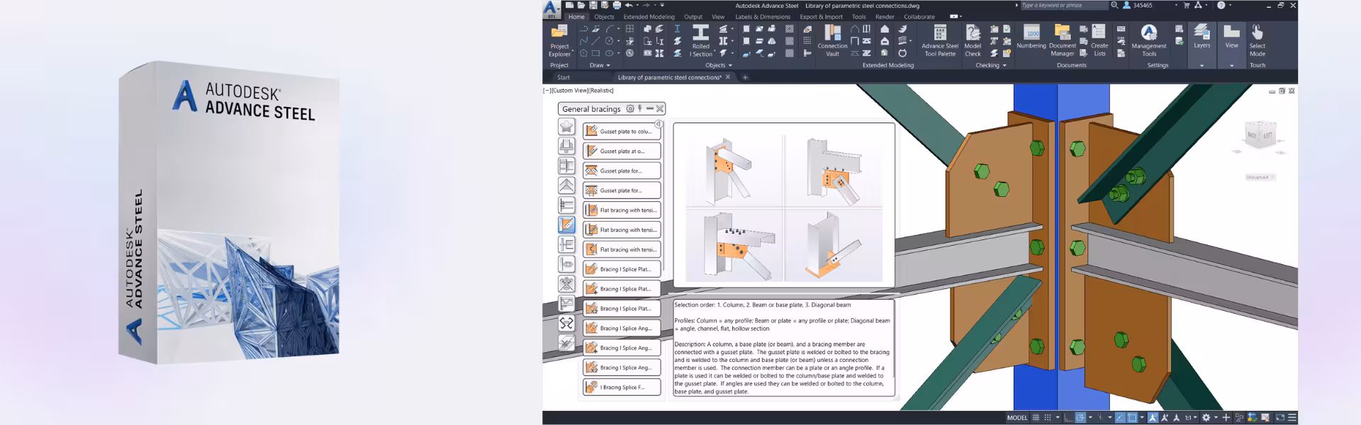Viewport: 1361px width, 425px height.
Task: Click the keyword search field
Action: [x=1063, y=5]
